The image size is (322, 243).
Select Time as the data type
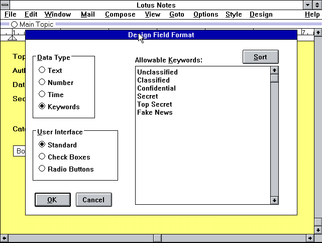pos(42,95)
